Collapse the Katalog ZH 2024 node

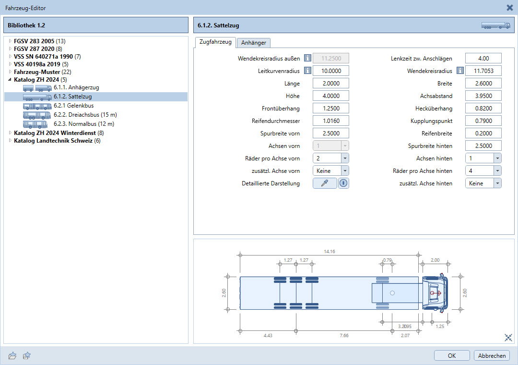10,79
